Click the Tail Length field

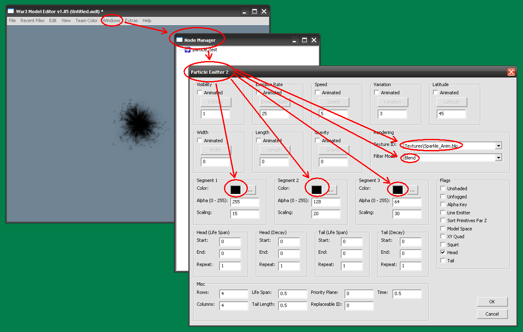293,306
